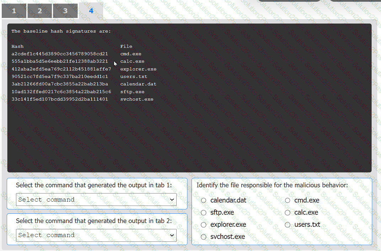Image resolution: width=381 pixels, height=251 pixels.
Task: Choose the calc.exe radio option
Action: pos(288,213)
